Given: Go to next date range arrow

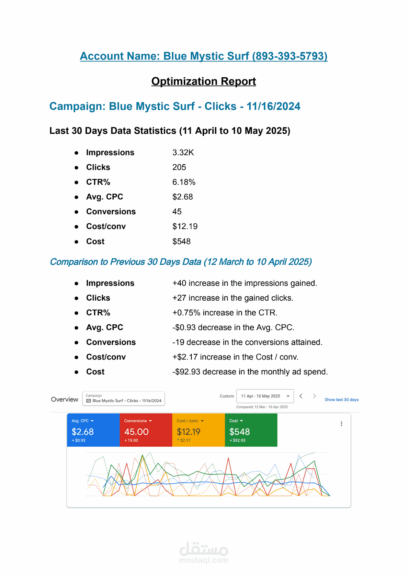Looking at the screenshot, I should tap(314, 396).
